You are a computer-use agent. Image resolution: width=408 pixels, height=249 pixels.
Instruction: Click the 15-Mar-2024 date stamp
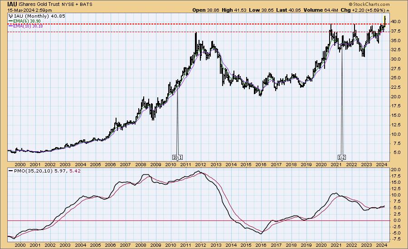[x=21, y=10]
